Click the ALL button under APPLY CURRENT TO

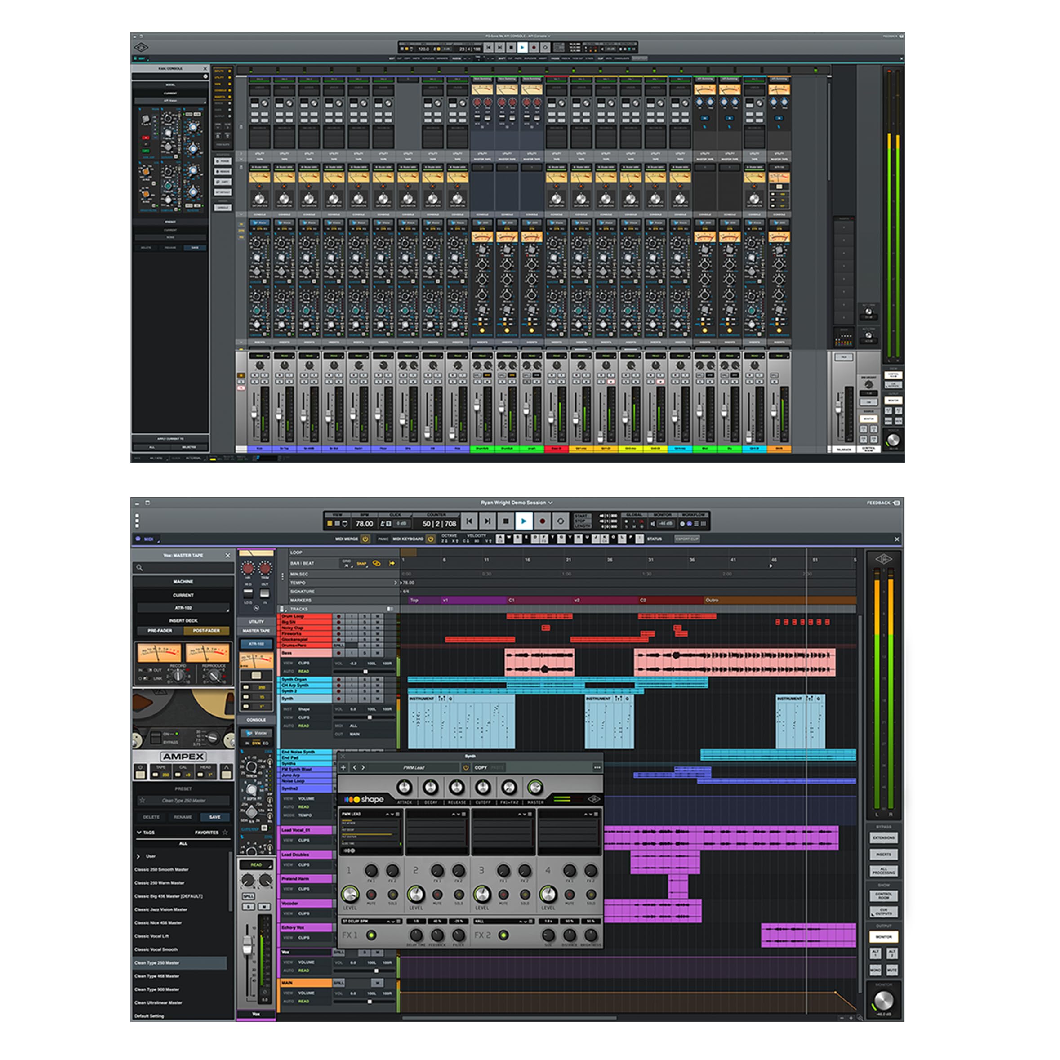click(x=152, y=448)
